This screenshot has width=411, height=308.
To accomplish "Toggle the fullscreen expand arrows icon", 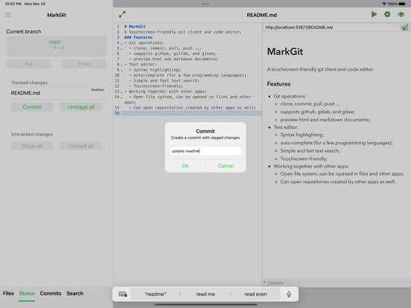I will coord(122,14).
